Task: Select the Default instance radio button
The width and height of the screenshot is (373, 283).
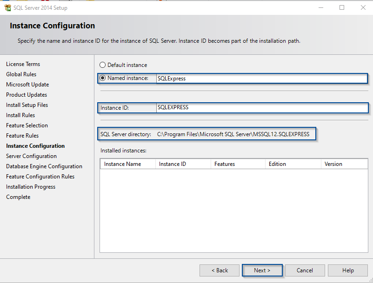Action: 103,65
